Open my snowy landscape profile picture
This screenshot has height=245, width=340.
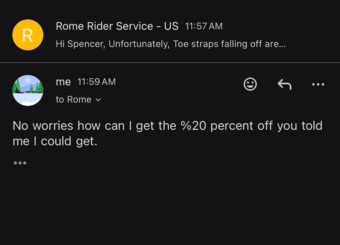(x=28, y=90)
